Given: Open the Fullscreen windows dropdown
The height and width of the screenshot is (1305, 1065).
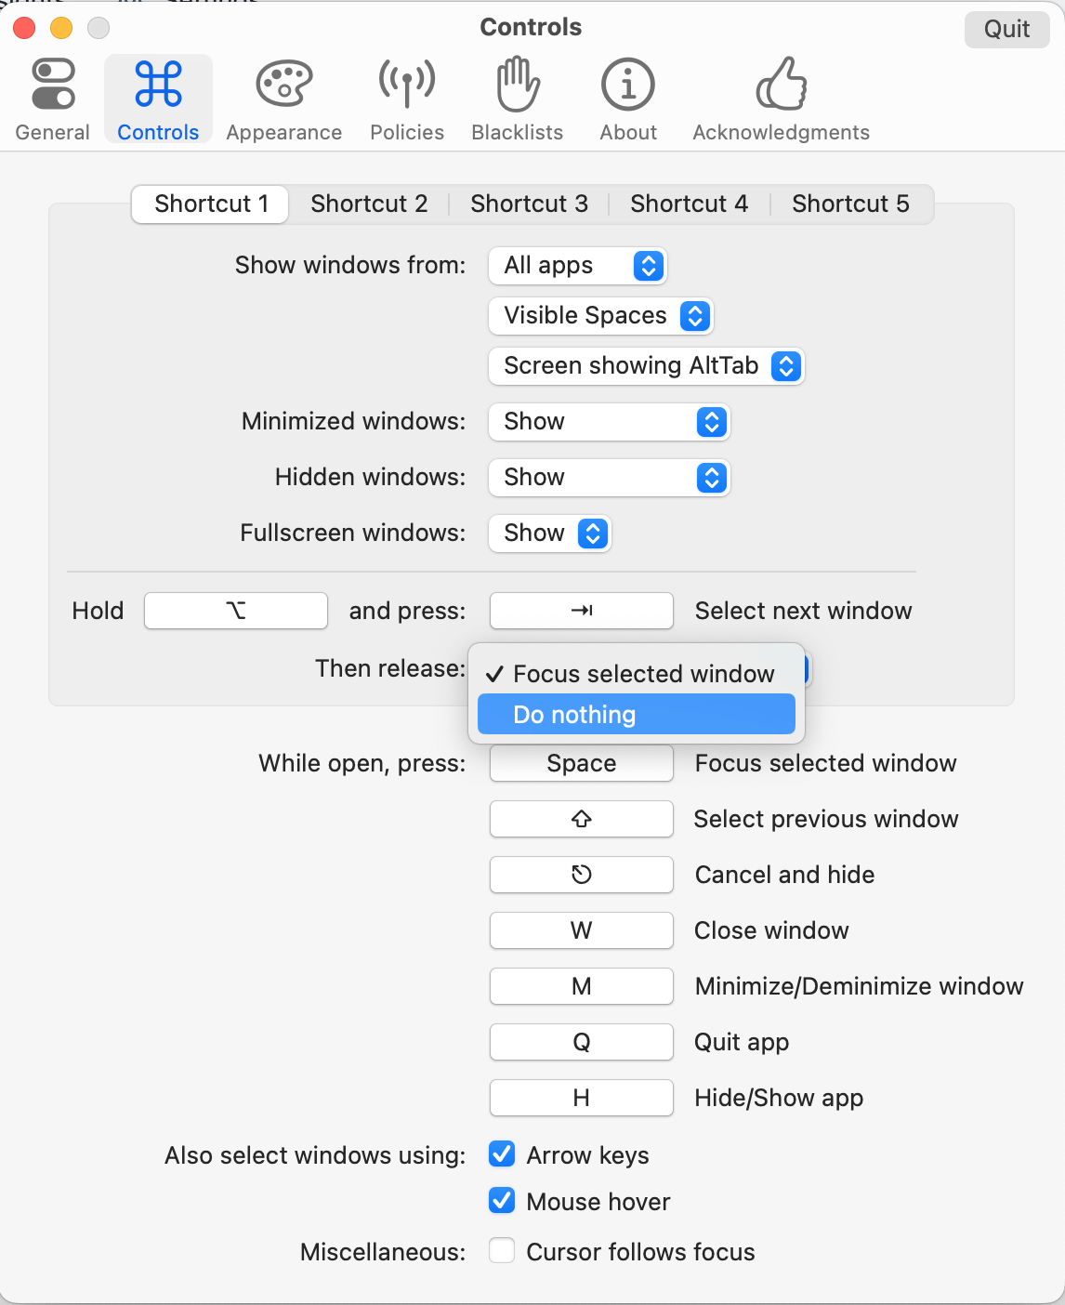Looking at the screenshot, I should tap(549, 534).
